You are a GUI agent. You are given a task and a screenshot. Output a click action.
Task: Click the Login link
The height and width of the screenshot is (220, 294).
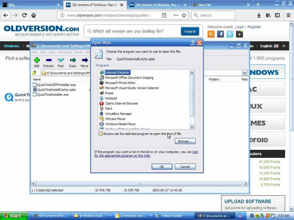pyautogui.click(x=239, y=27)
